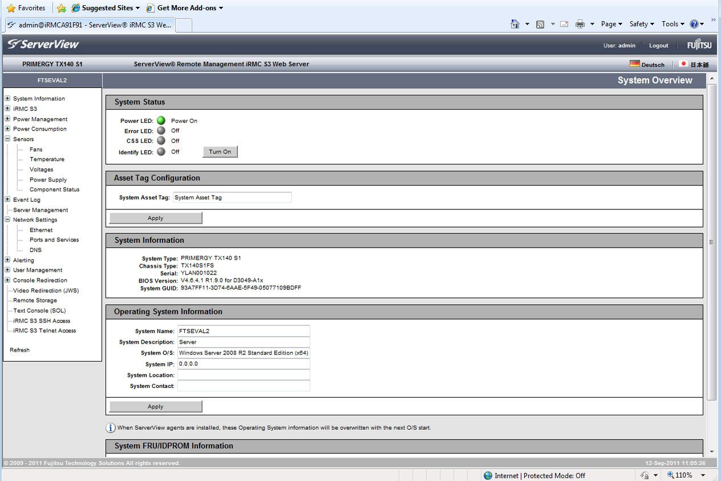Open the zoom level 110% dropdown arrow

703,475
